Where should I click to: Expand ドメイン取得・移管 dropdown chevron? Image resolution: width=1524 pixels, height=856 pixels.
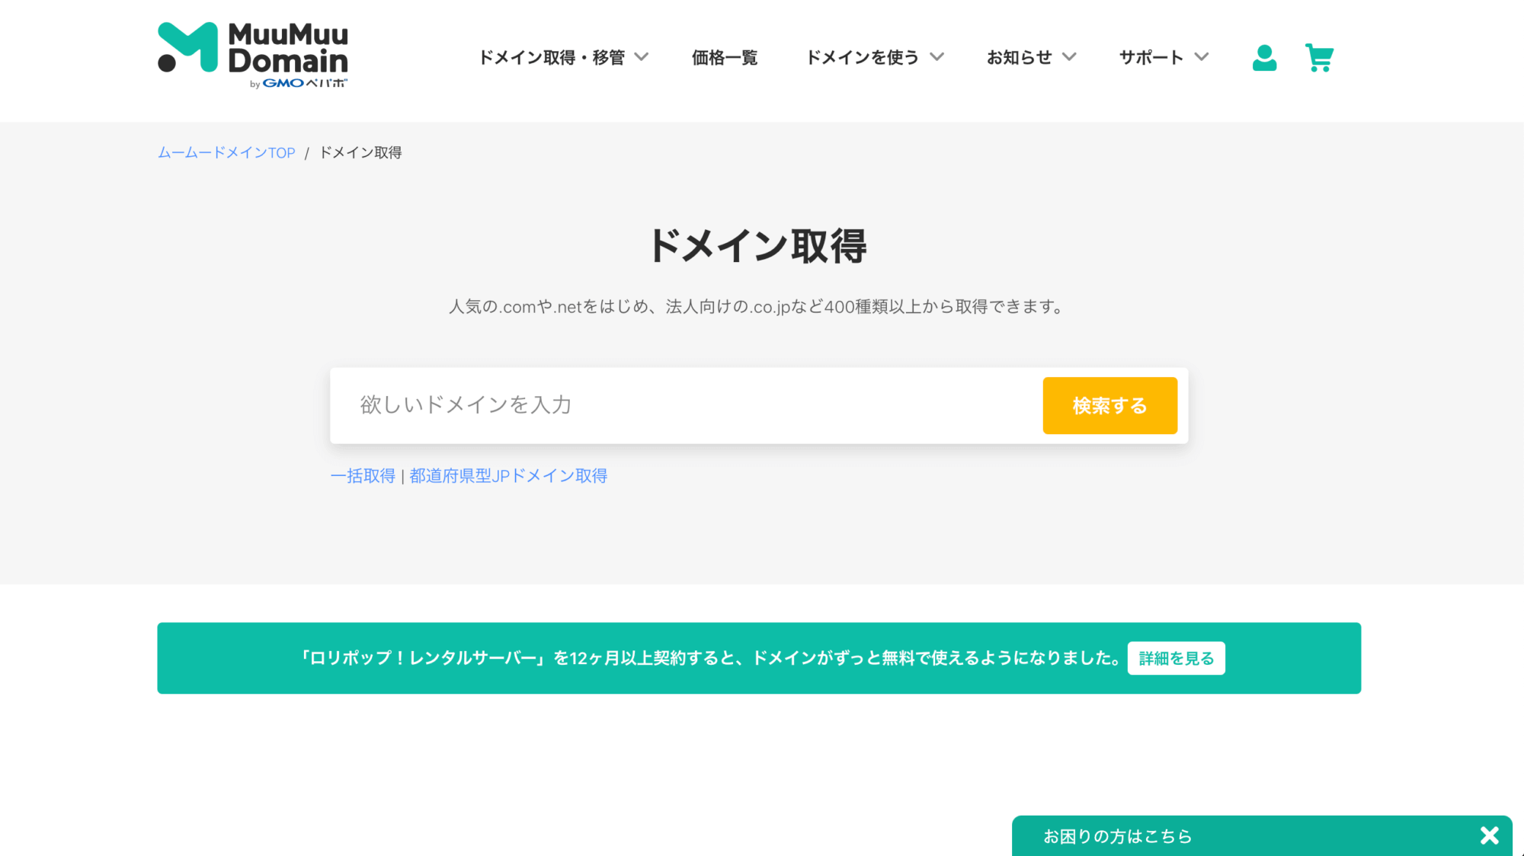[642, 57]
